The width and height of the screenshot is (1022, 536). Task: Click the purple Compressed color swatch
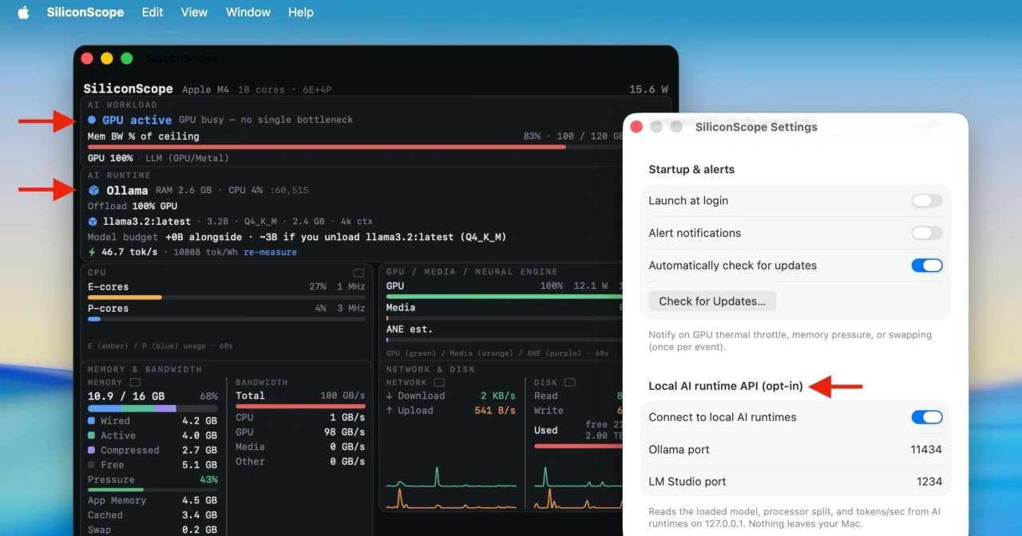tap(92, 450)
